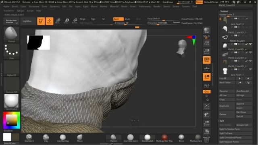Hide the PM3D_Cube3D1_4 subtool eye

click(250, 44)
